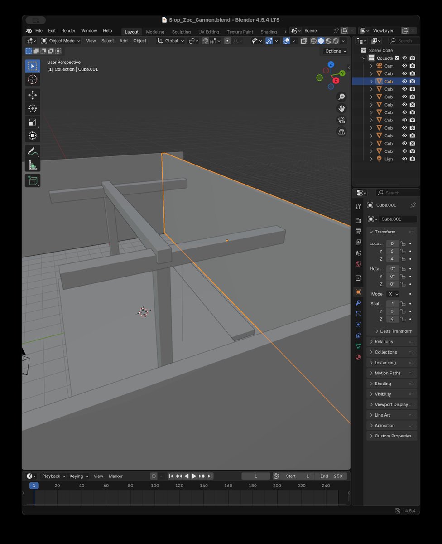Click the pan hand viewport icon
Viewport: 442px width, 544px height.
[x=342, y=108]
